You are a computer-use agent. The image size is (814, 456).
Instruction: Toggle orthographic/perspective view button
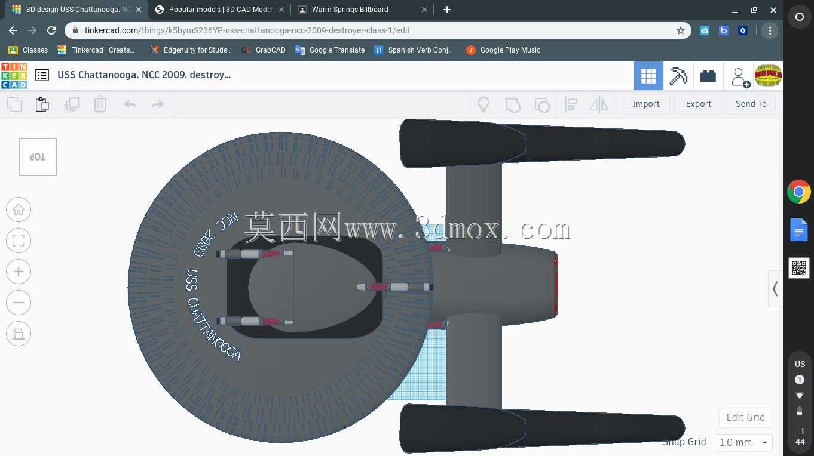coord(19,334)
